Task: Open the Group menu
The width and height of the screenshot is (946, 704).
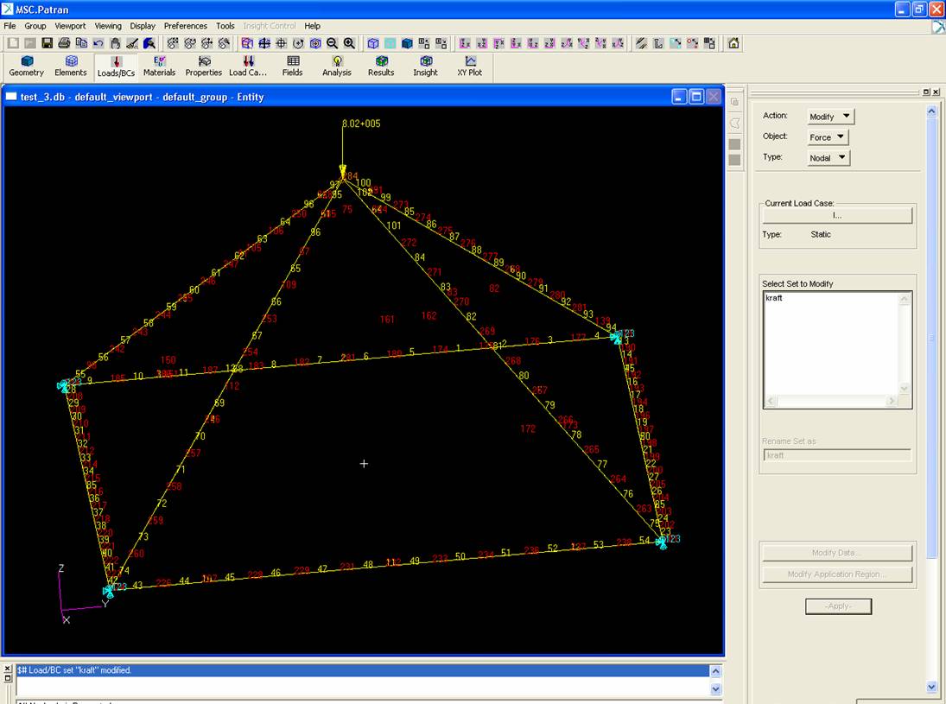Action: click(x=35, y=26)
